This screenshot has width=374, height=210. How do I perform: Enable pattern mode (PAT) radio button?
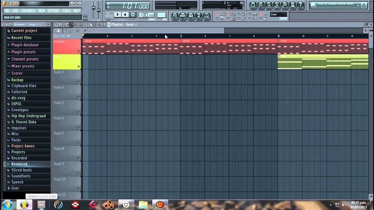pos(112,13)
